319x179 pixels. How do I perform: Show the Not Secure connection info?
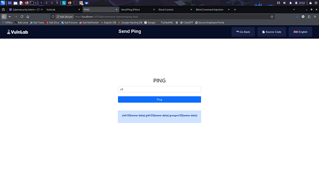[65, 17]
